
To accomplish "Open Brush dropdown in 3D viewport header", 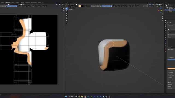I will tap(114, 6).
